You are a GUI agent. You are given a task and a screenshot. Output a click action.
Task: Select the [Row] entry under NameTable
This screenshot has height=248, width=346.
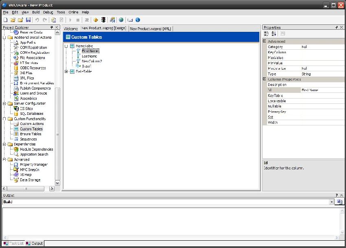(86, 66)
